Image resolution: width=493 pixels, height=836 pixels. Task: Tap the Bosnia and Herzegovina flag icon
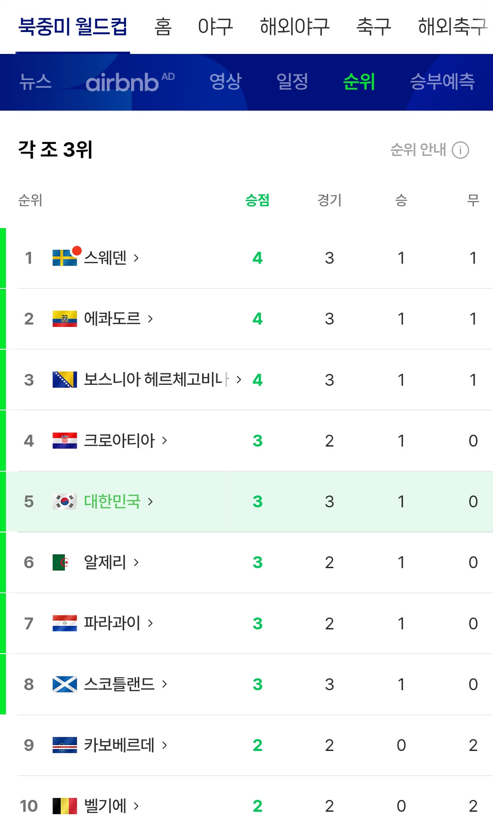64,379
